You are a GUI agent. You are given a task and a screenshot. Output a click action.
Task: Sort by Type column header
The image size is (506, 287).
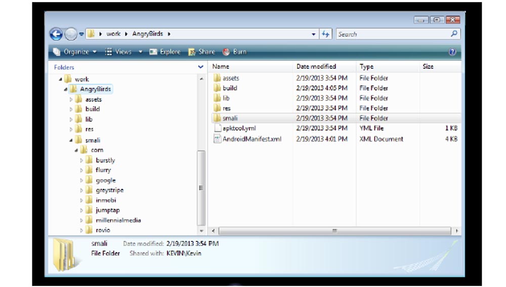pyautogui.click(x=366, y=67)
